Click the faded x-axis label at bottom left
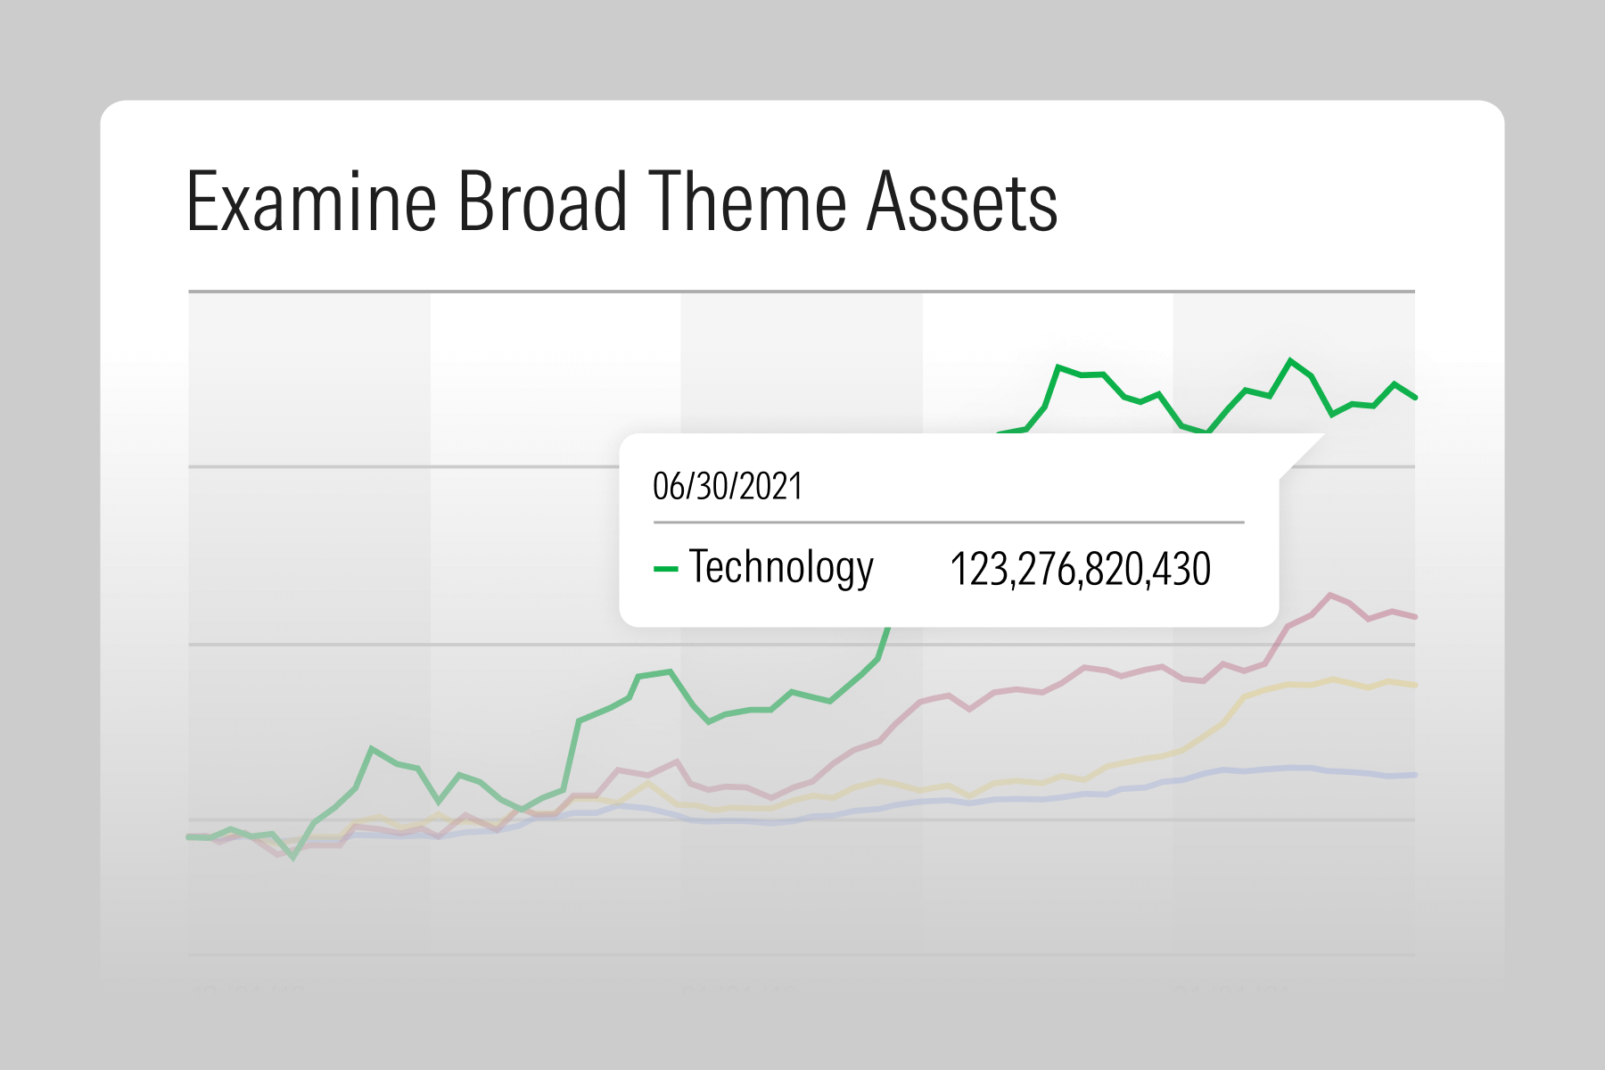Image resolution: width=1605 pixels, height=1070 pixels. [x=248, y=990]
